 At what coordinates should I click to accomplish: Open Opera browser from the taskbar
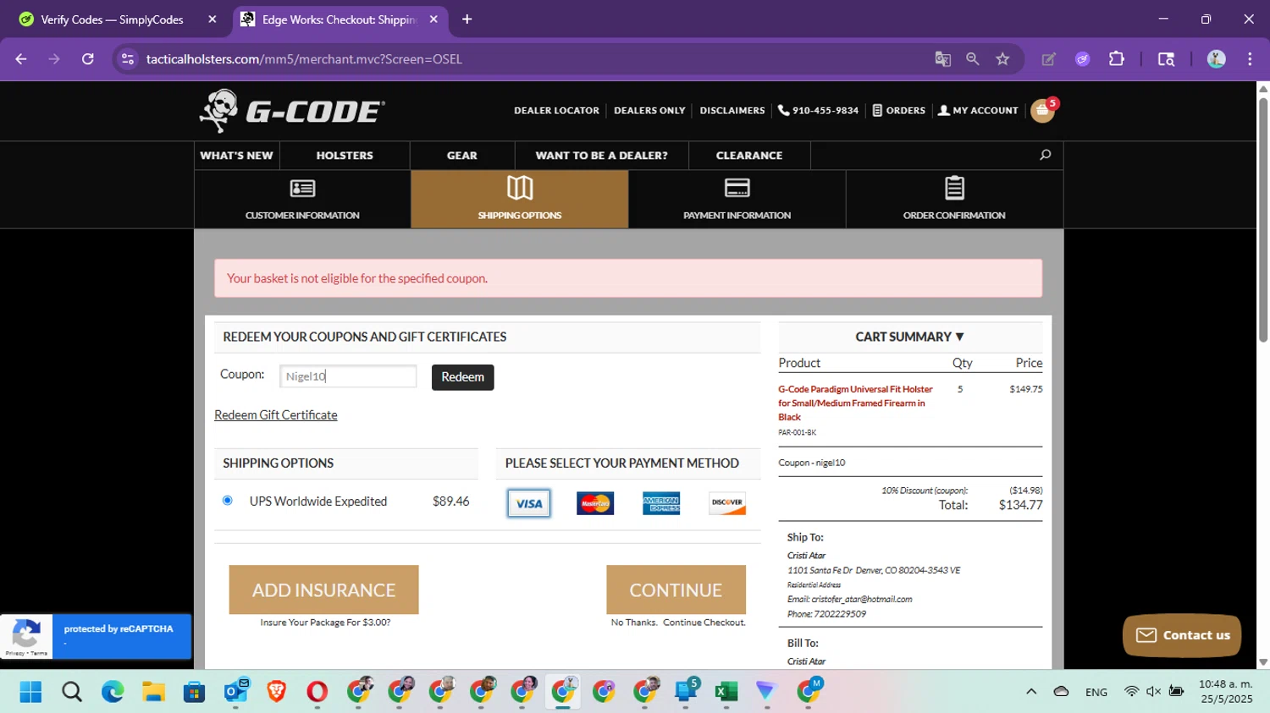click(317, 692)
